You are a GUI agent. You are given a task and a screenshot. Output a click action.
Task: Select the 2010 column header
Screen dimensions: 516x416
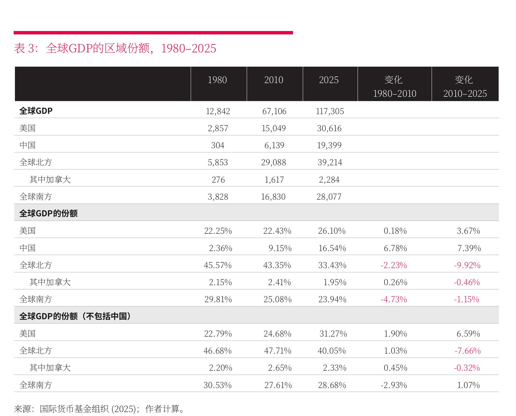274,80
